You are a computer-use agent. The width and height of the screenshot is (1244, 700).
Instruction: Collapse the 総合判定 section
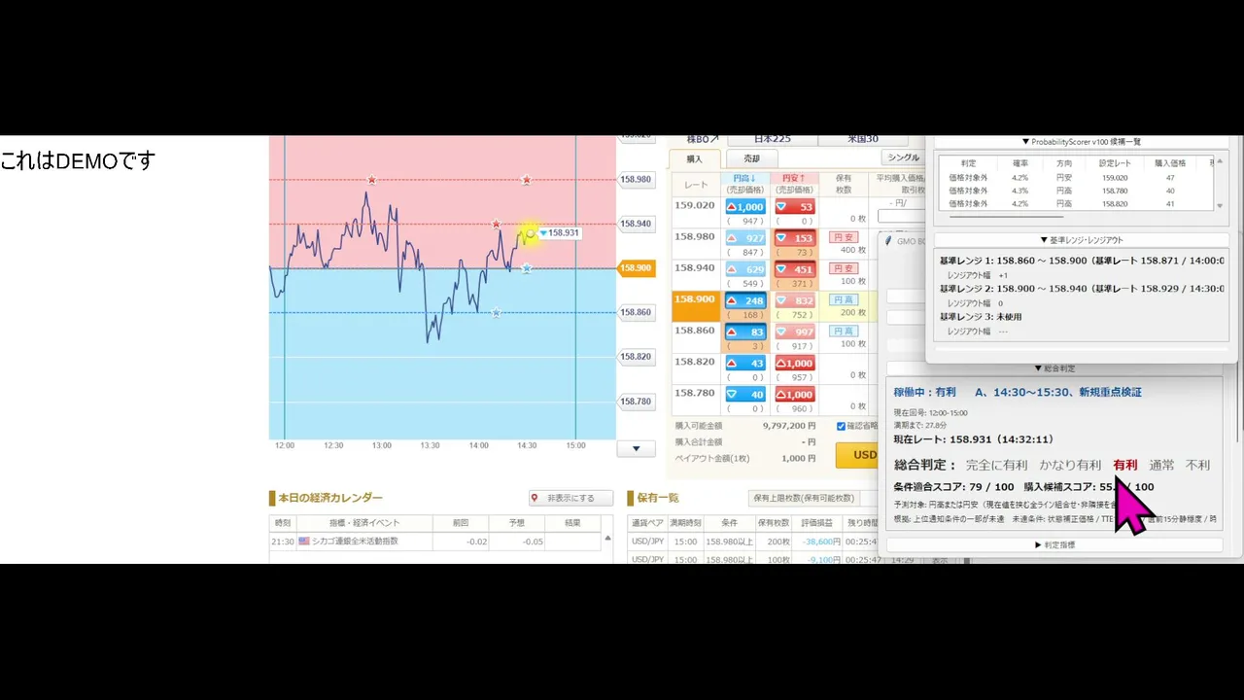click(x=1054, y=368)
